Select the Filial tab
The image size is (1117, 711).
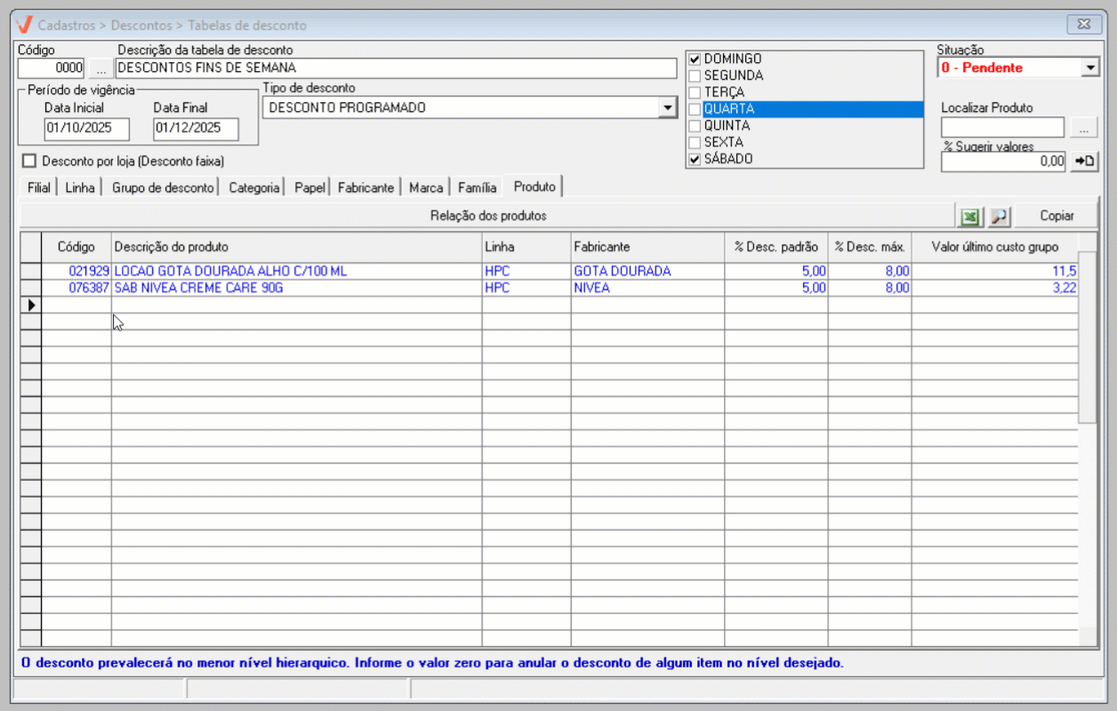[39, 188]
